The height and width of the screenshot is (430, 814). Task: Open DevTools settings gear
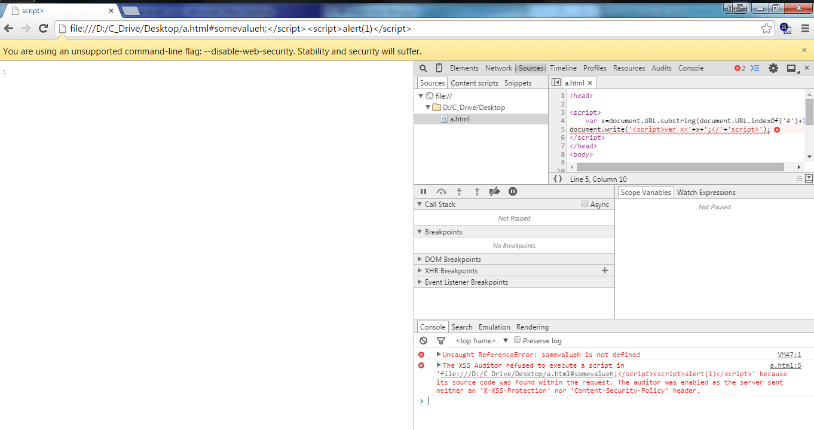pyautogui.click(x=773, y=68)
